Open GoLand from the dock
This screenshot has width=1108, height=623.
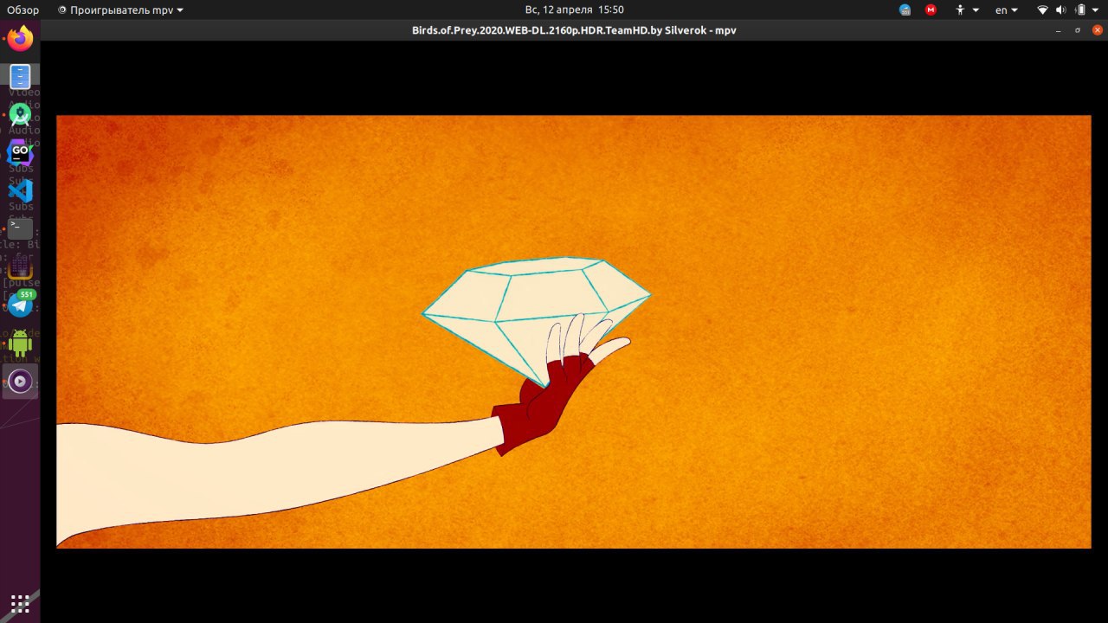click(20, 152)
